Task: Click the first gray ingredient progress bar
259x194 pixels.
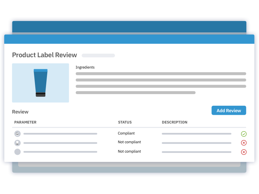Action: coord(161,74)
